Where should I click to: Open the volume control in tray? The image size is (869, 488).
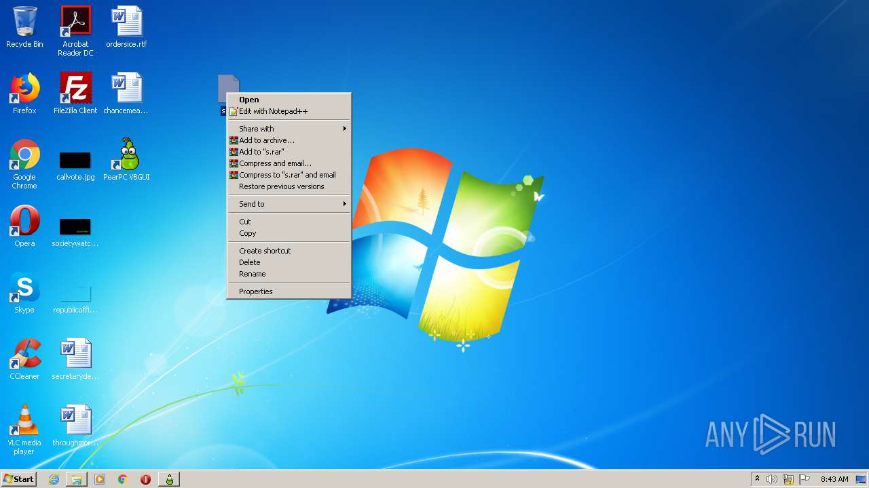tap(772, 479)
